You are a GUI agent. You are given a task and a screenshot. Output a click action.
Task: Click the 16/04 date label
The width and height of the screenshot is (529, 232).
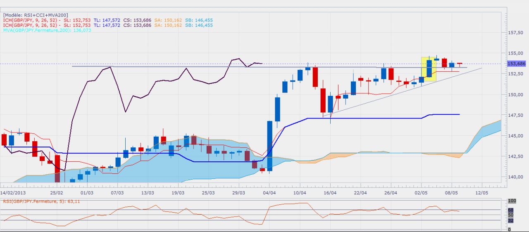pos(330,192)
